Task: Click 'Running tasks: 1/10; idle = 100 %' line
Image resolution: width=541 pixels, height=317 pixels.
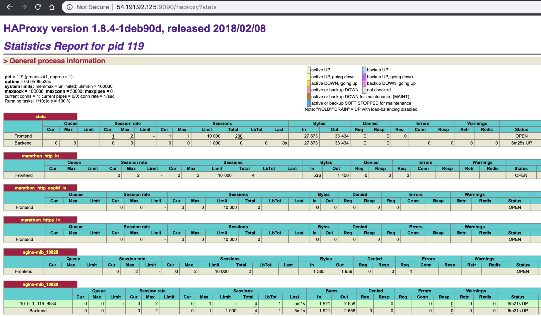Action: click(38, 101)
